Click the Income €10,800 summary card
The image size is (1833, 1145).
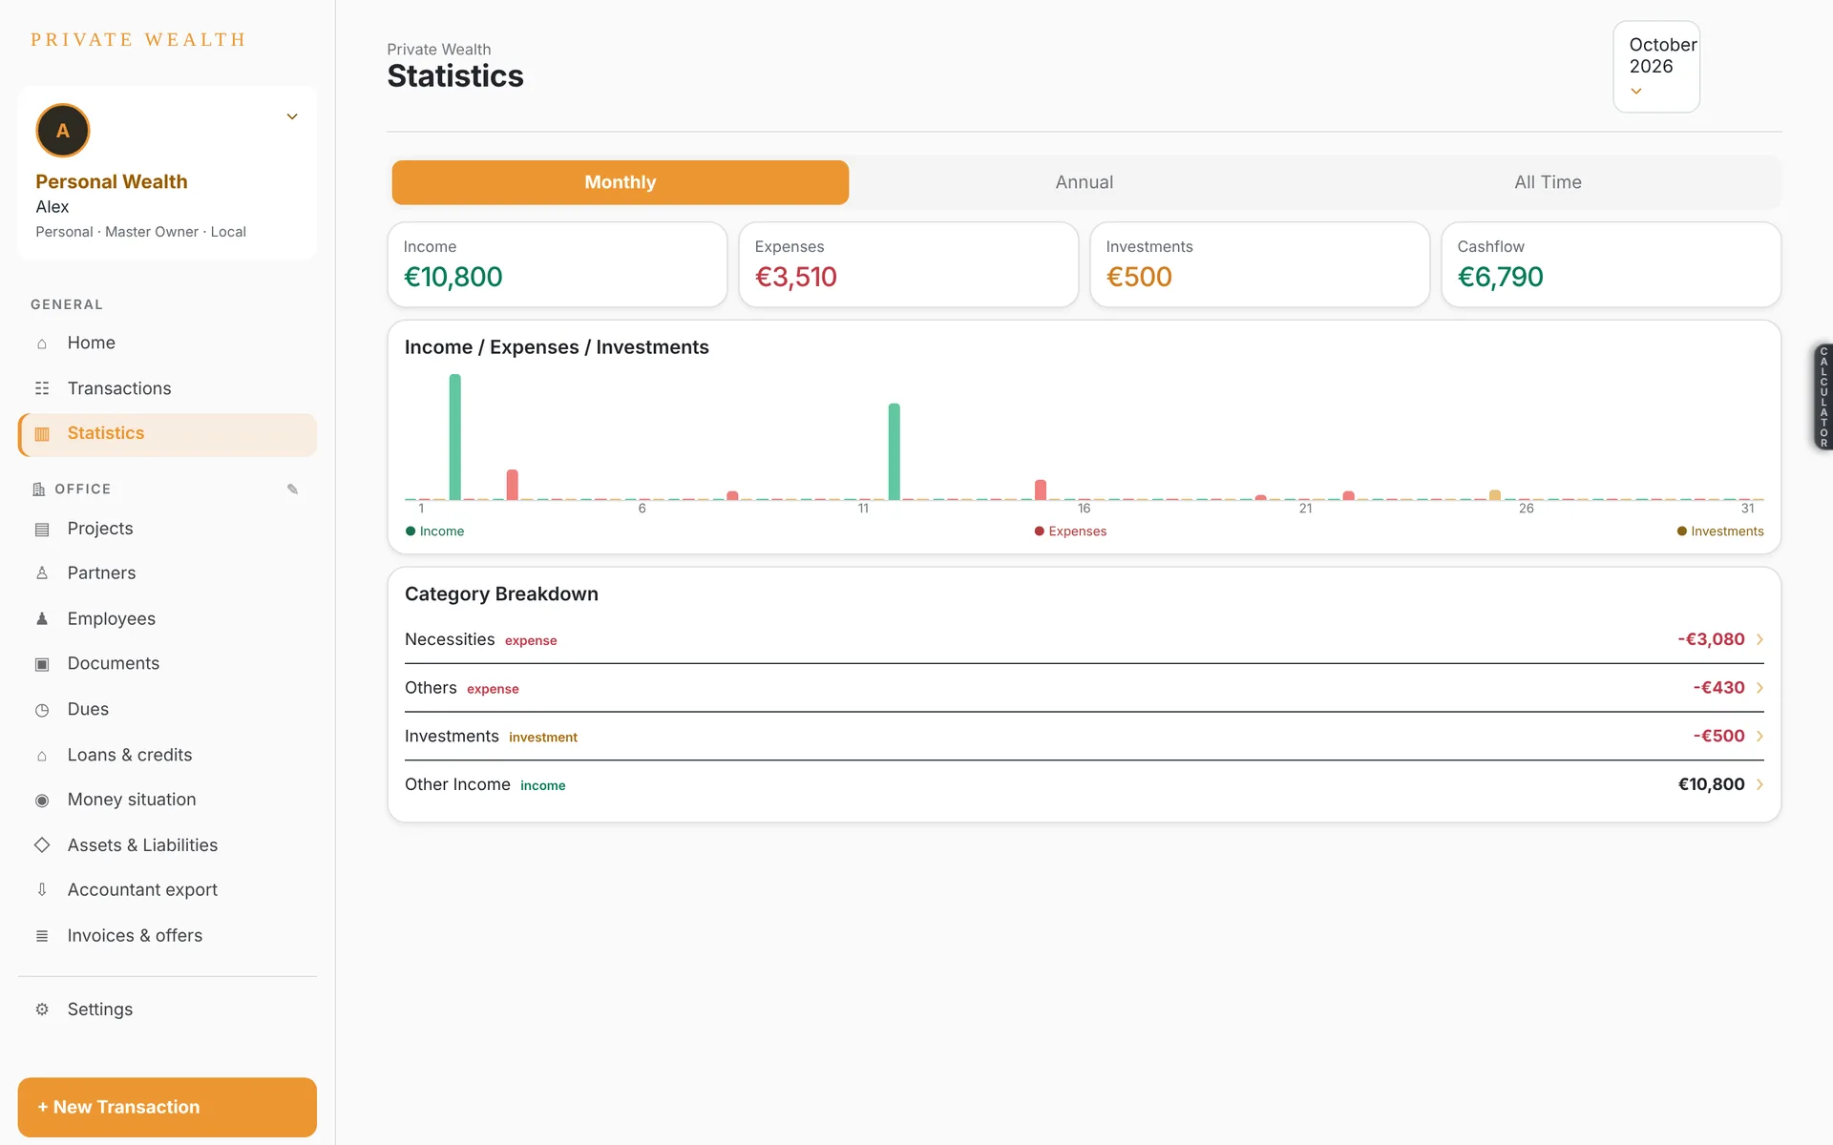point(558,264)
